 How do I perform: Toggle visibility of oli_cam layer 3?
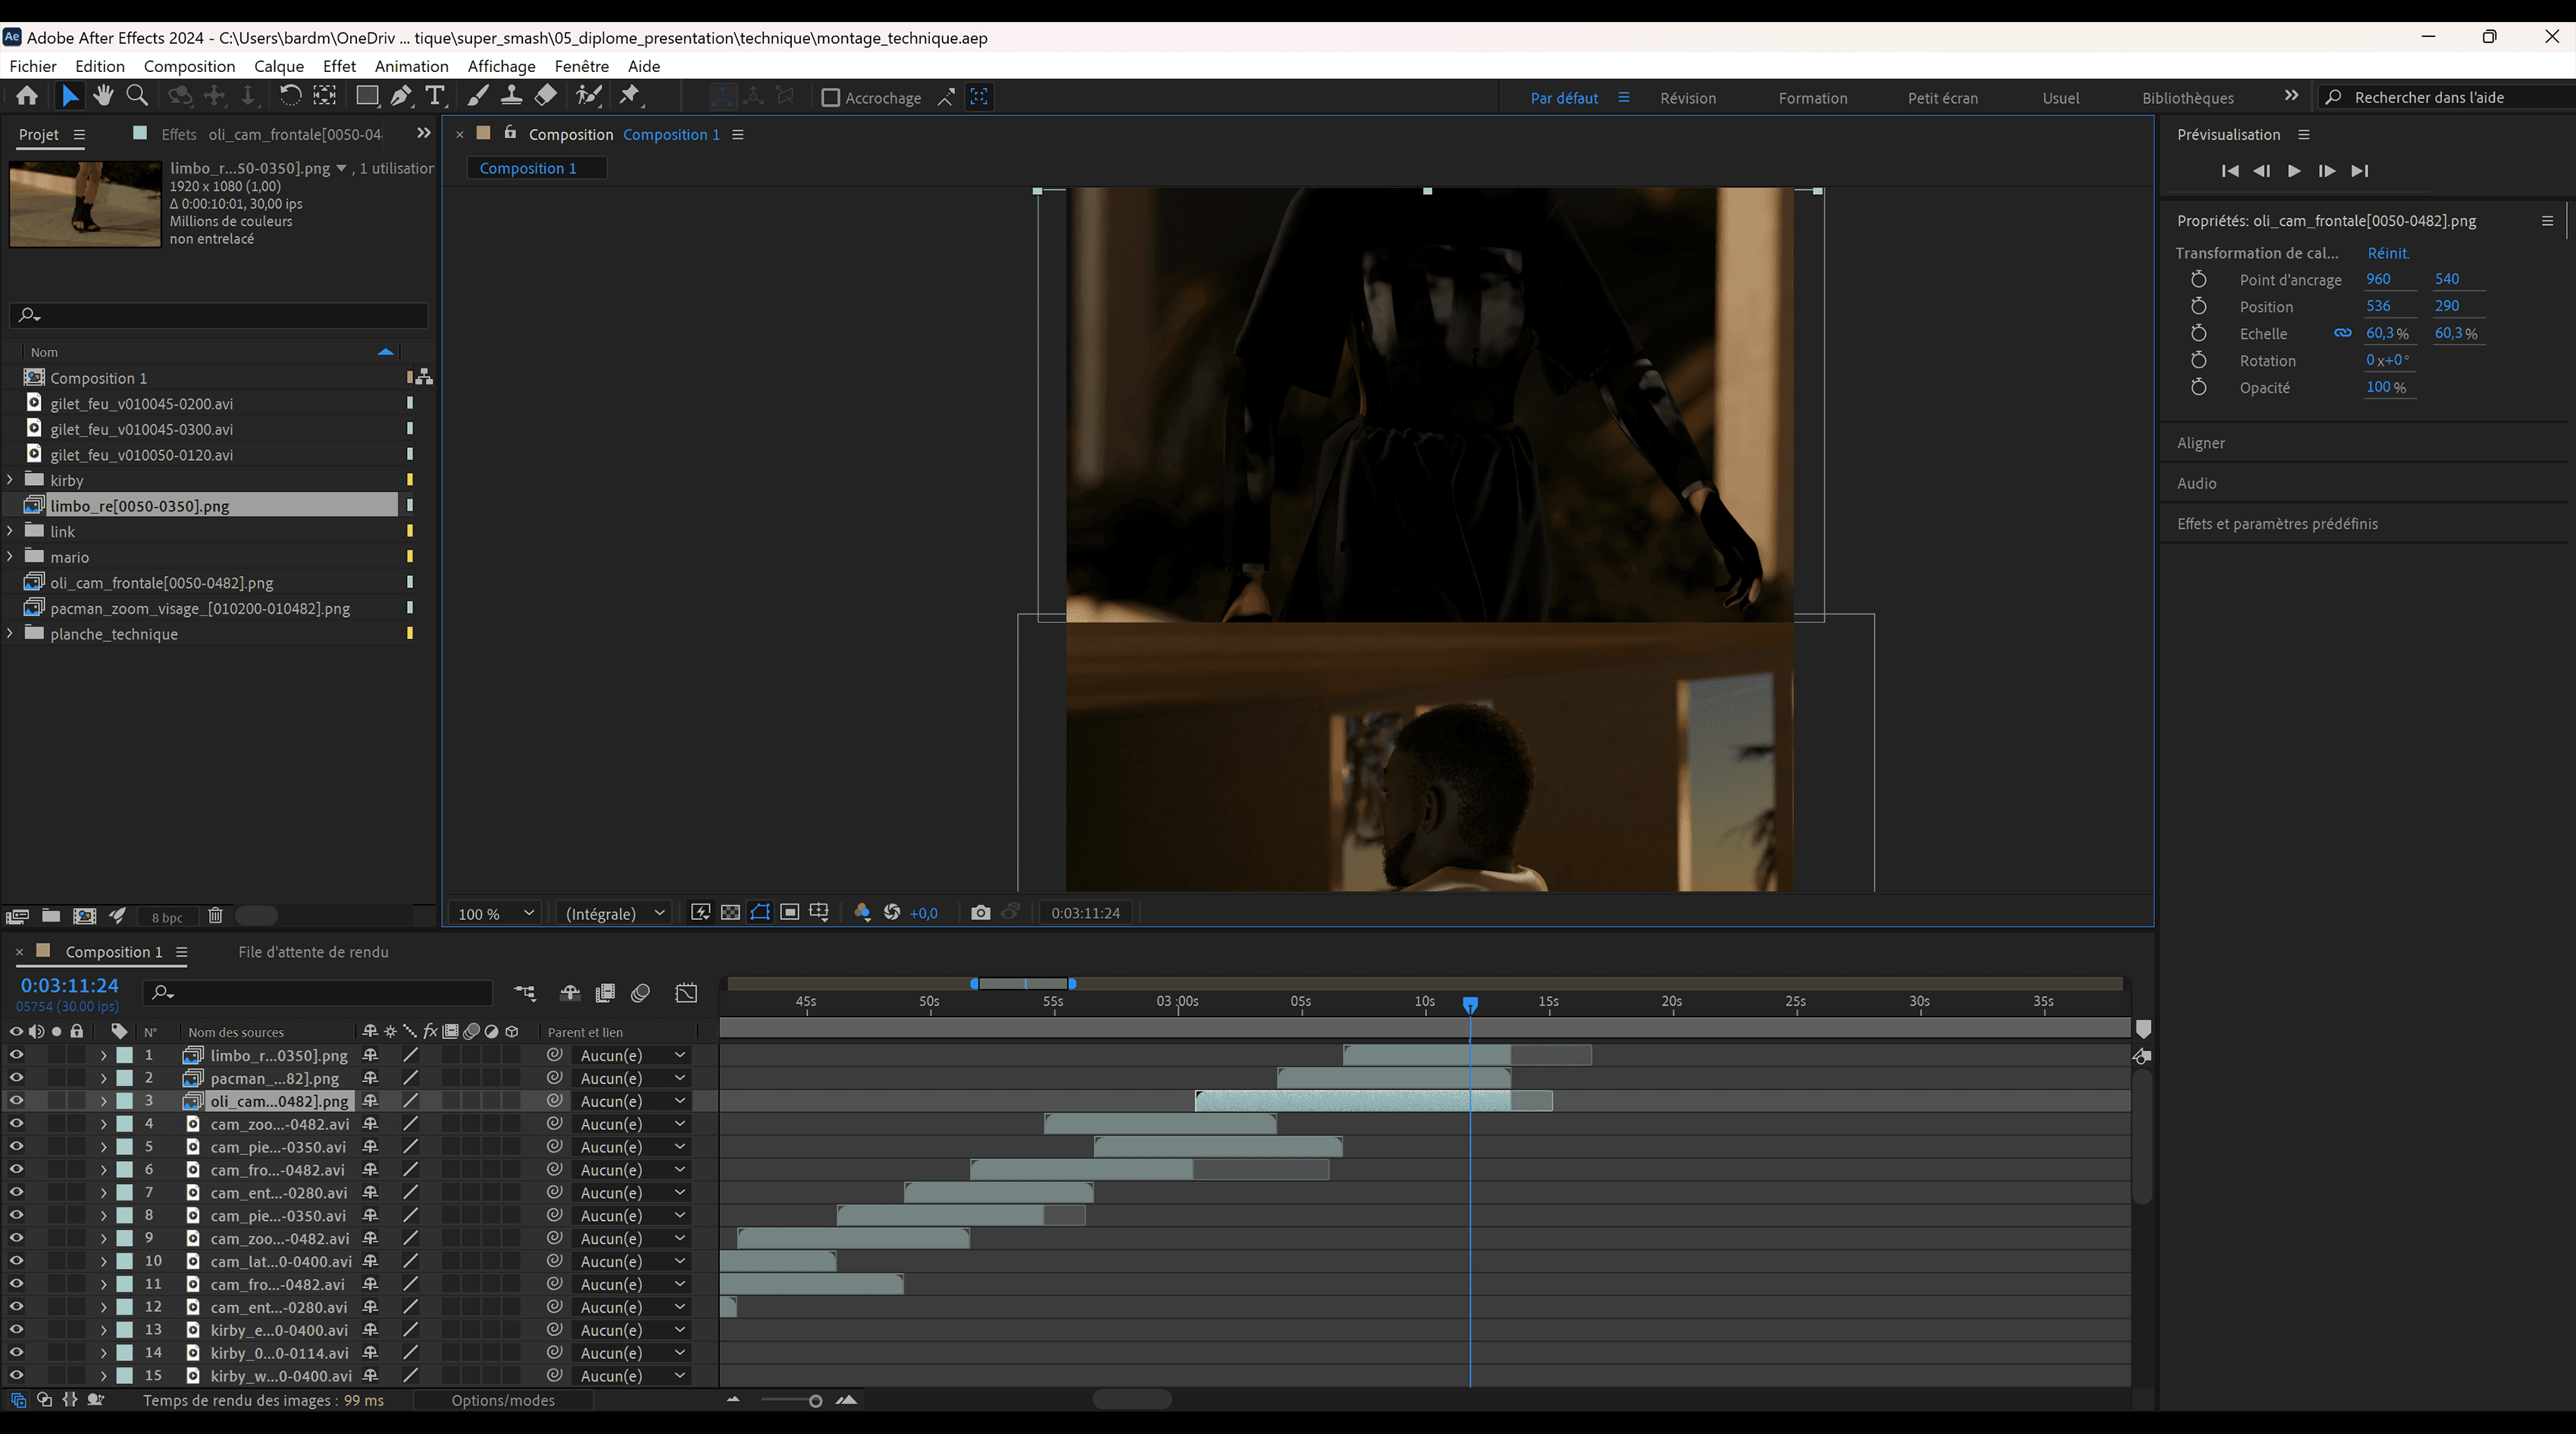[16, 1101]
